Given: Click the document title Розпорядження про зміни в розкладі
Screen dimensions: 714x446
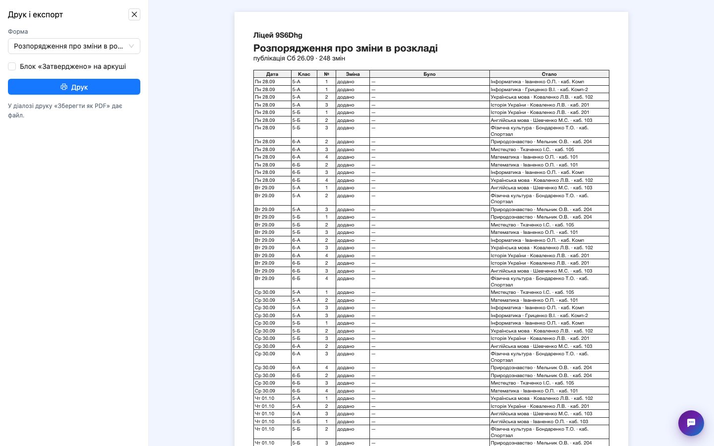Looking at the screenshot, I should click(346, 48).
